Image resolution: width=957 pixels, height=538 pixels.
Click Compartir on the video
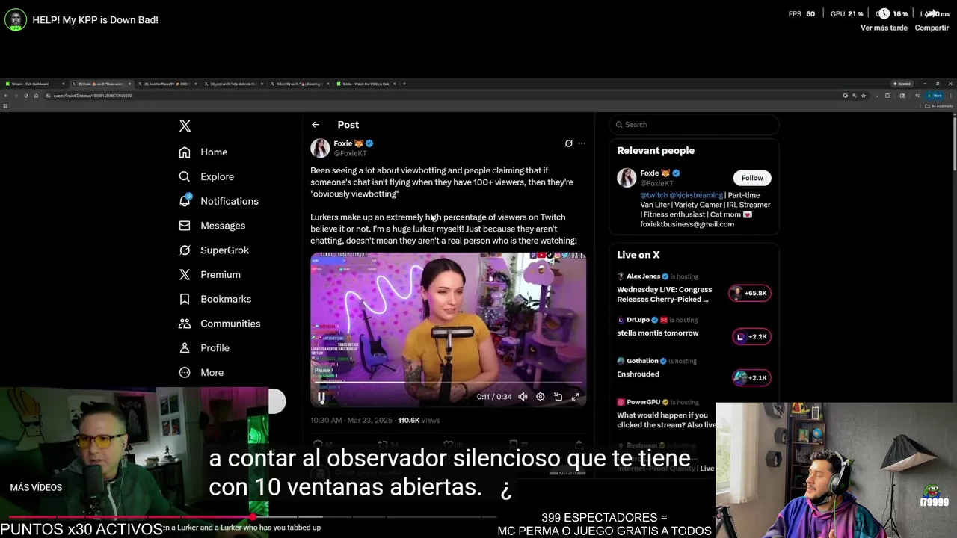932,20
